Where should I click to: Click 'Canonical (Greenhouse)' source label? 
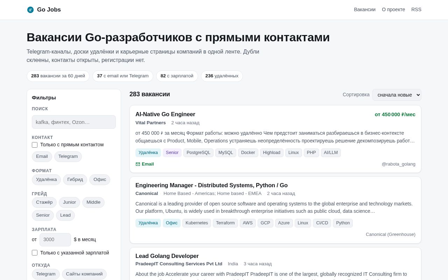[391, 234]
